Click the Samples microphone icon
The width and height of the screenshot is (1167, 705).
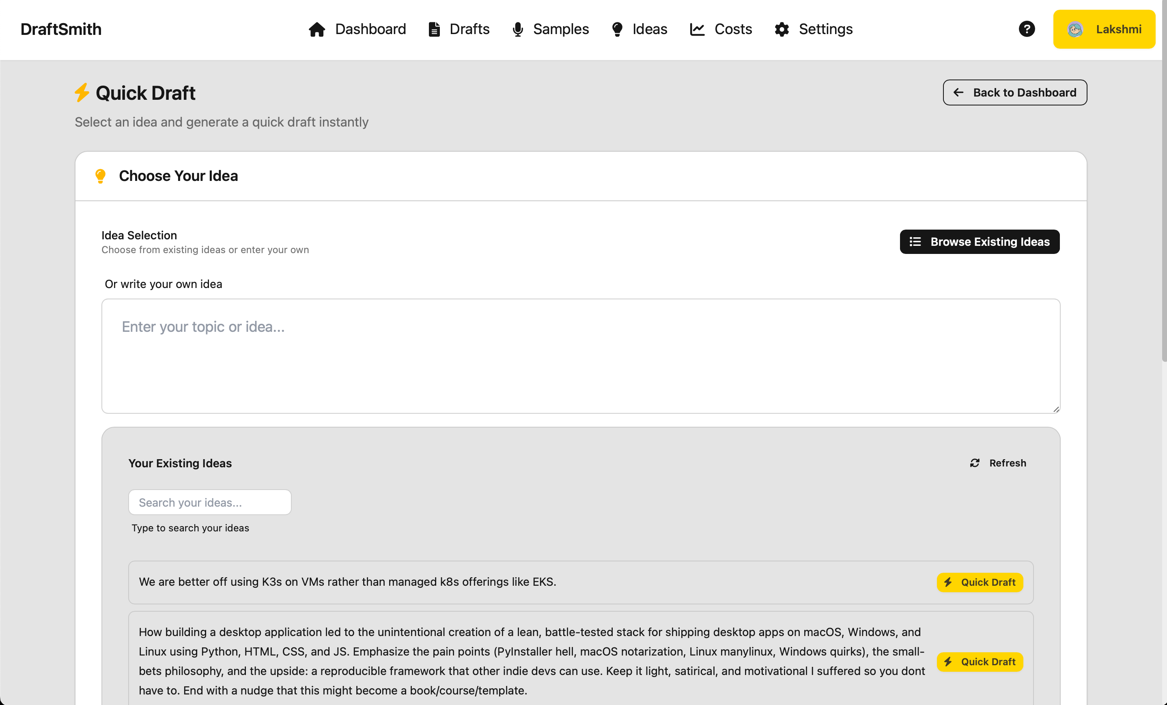point(518,29)
